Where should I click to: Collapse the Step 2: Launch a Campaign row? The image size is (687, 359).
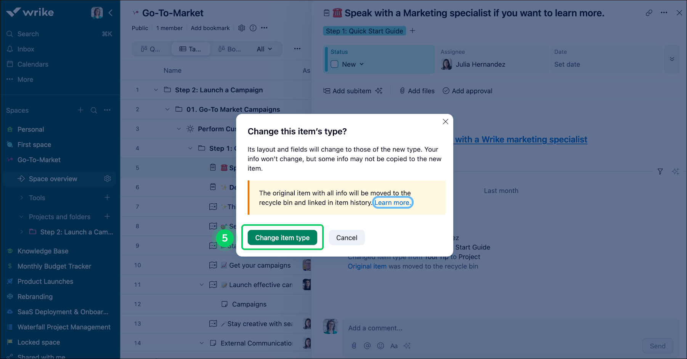[x=156, y=90]
